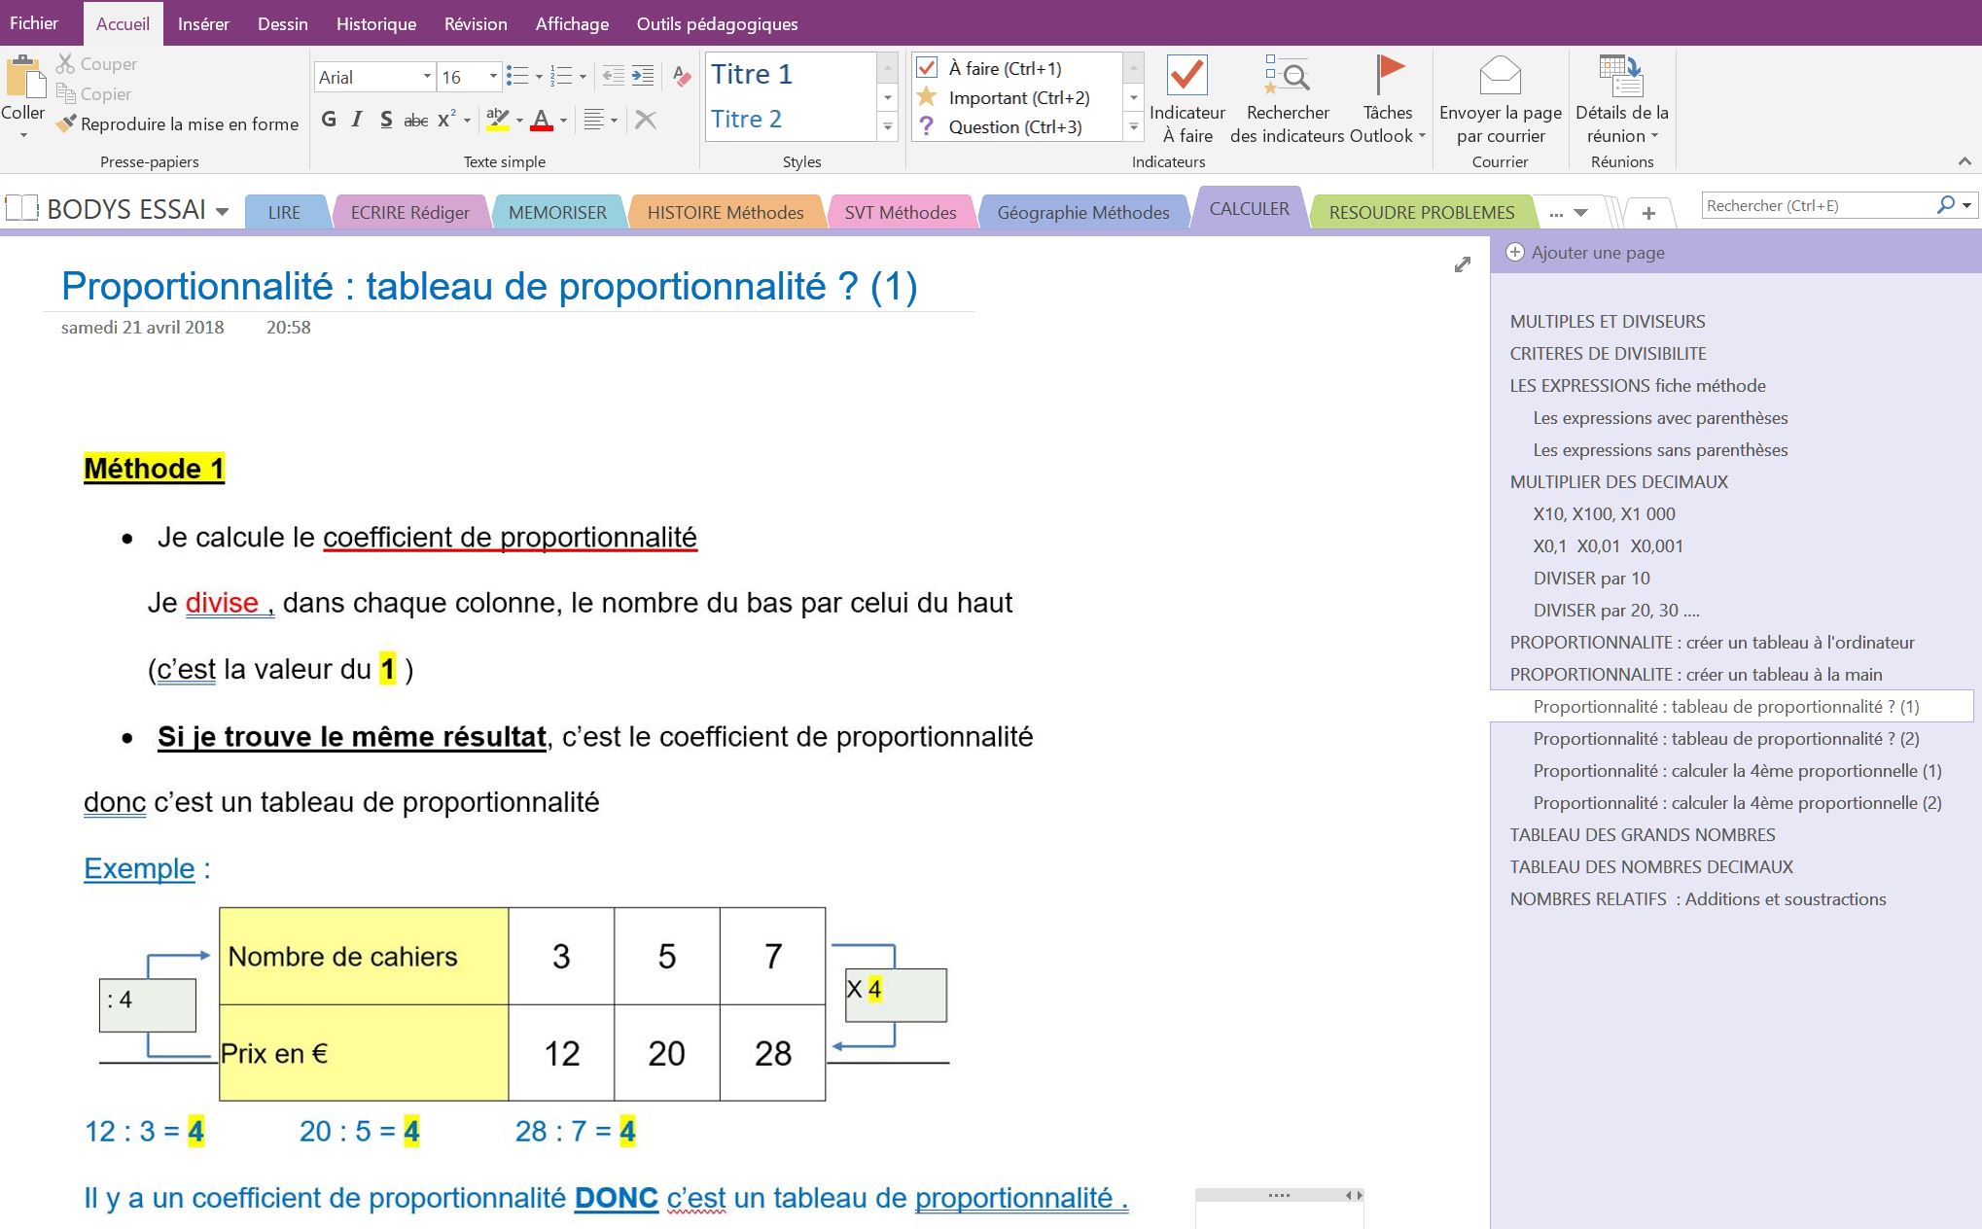Apply strikethrough (abc) formatting

pos(416,121)
